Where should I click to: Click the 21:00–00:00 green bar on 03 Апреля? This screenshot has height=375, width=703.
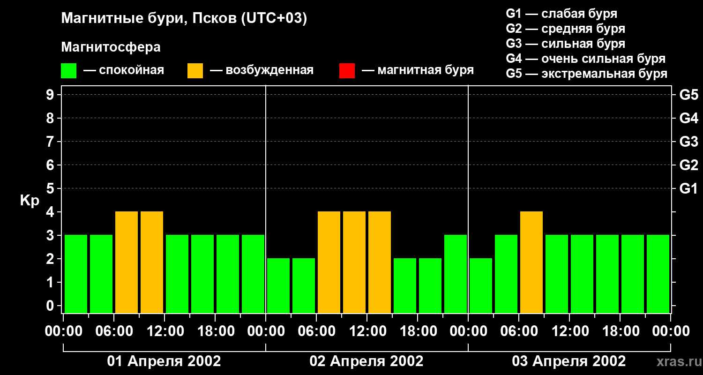tap(658, 274)
